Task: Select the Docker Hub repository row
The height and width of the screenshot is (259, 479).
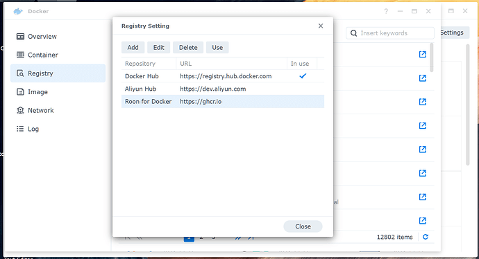Action: (x=223, y=76)
